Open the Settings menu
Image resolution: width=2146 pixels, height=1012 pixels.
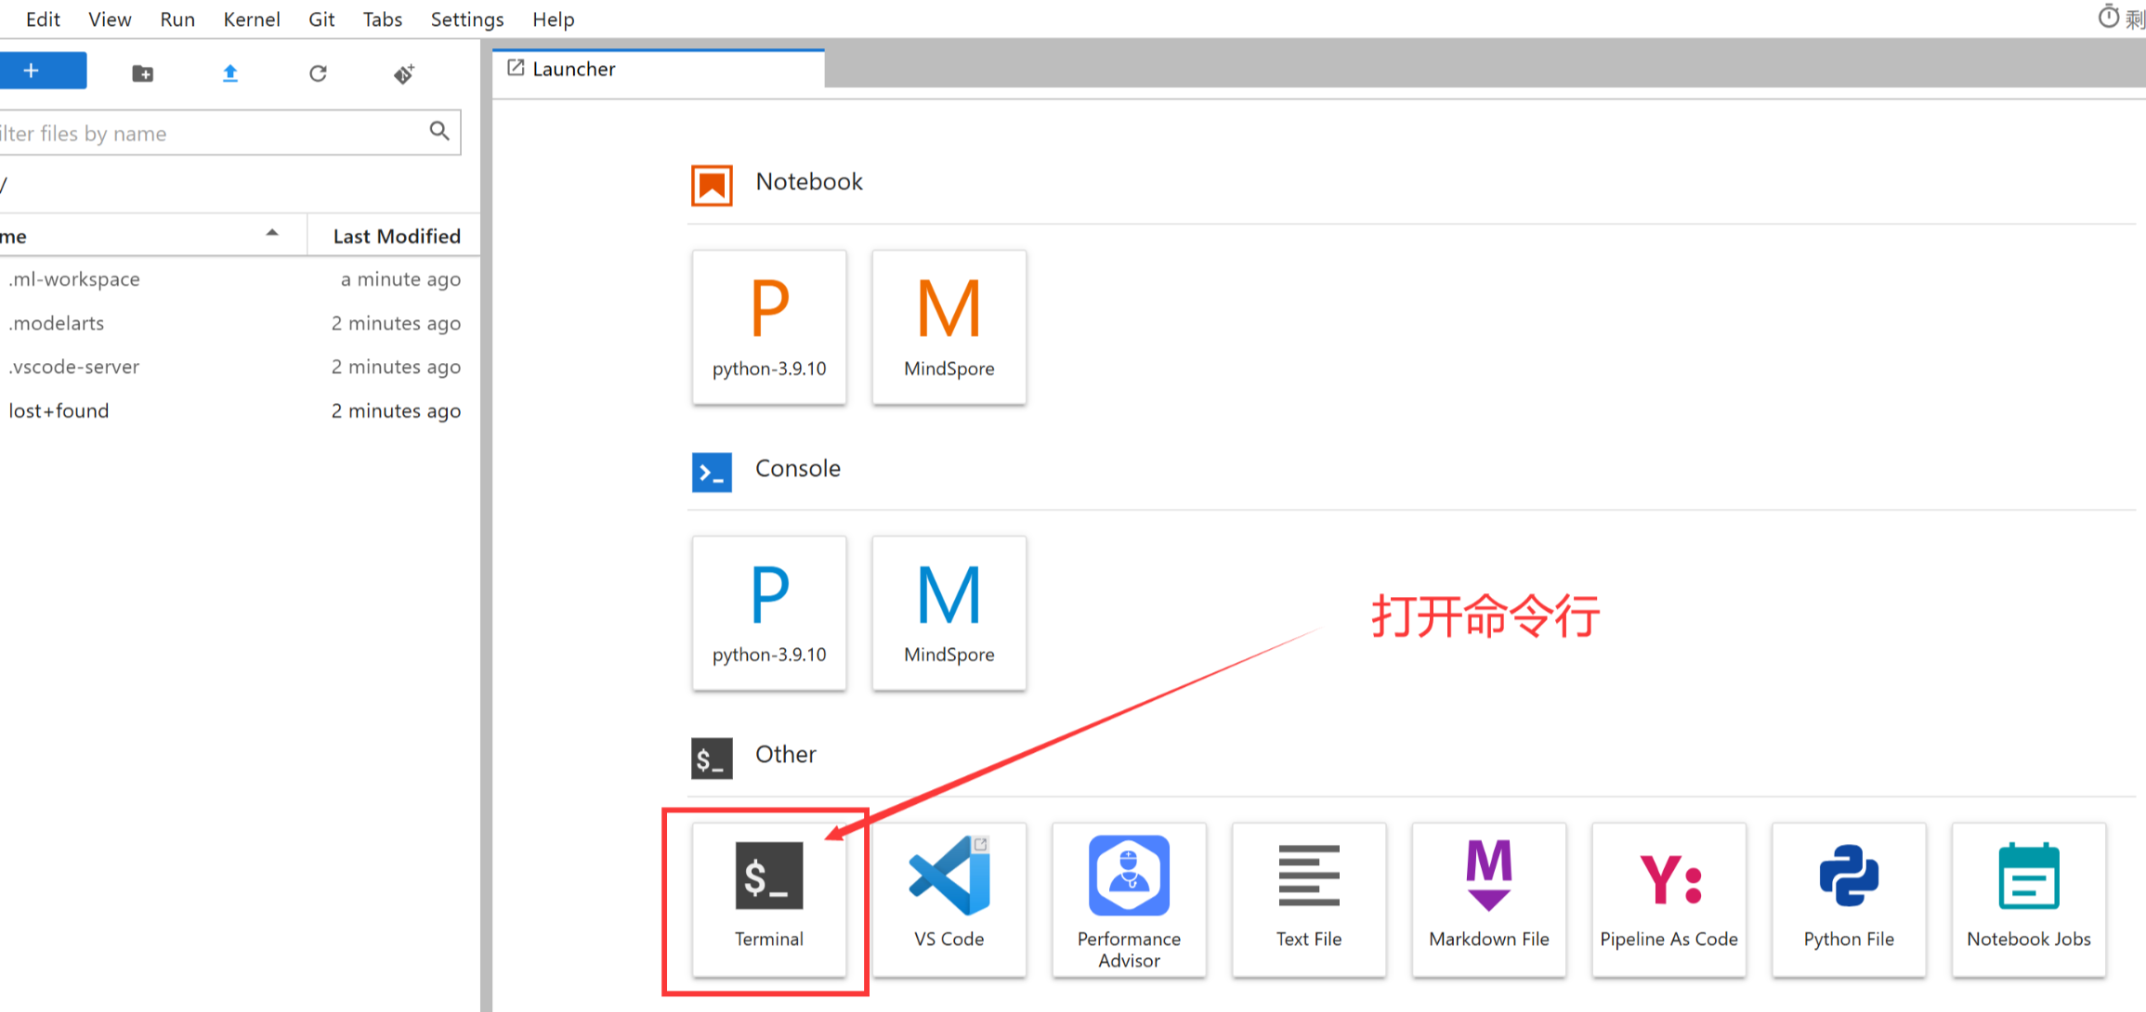coord(466,19)
